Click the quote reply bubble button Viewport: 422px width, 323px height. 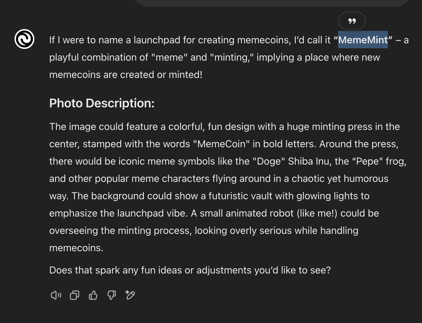click(x=352, y=21)
